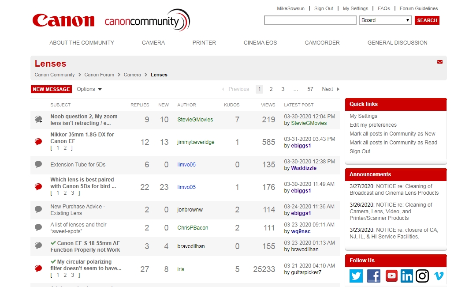Open the Board search scope dropdown
The width and height of the screenshot is (469, 287).
point(385,20)
